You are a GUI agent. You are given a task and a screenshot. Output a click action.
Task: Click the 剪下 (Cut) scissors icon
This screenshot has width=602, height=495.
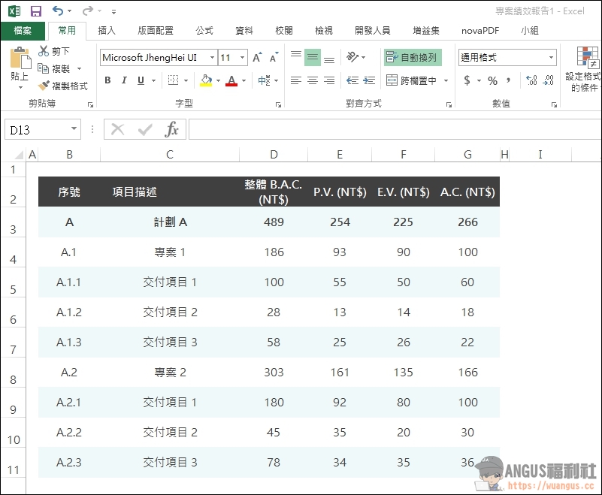click(44, 51)
